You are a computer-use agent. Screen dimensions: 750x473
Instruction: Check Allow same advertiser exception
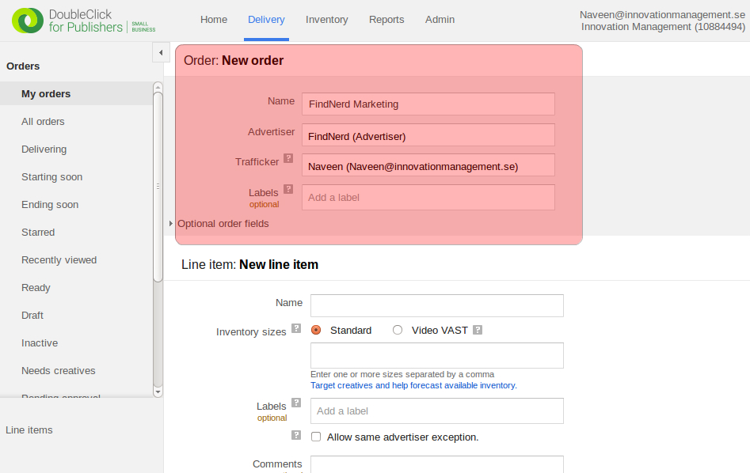316,437
